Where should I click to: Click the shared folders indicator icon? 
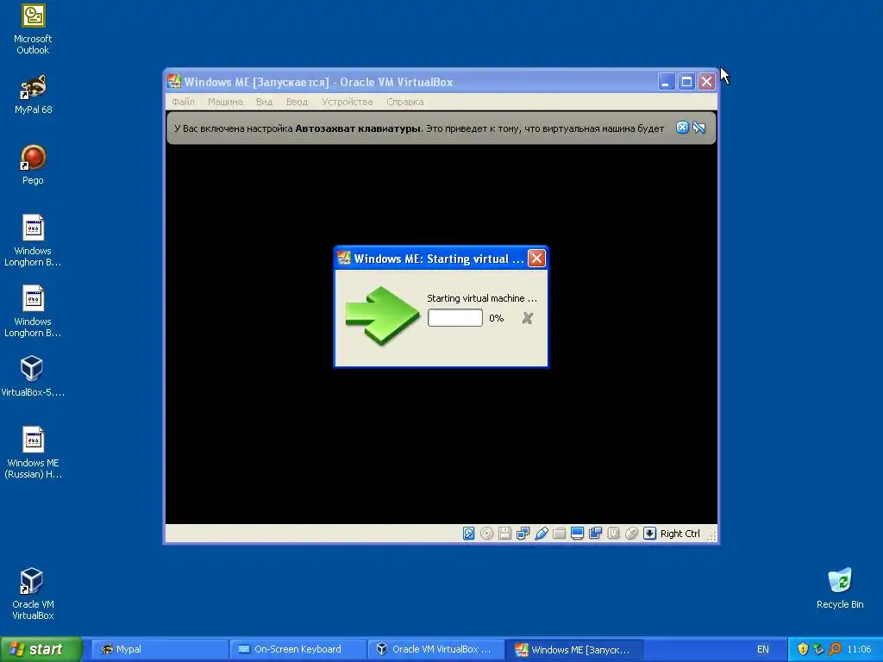(x=559, y=533)
